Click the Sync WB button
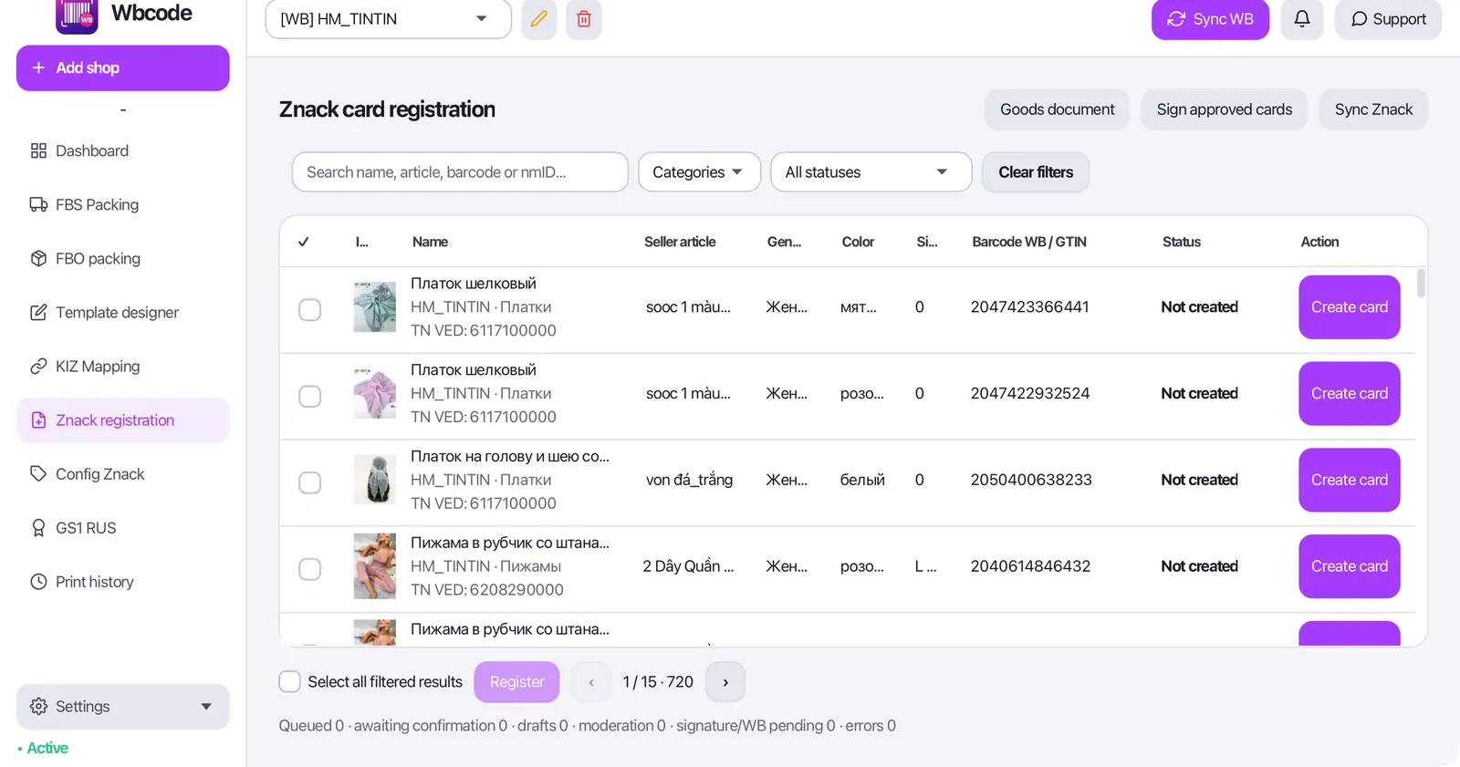Viewport: 1460px width, 767px height. click(x=1210, y=19)
